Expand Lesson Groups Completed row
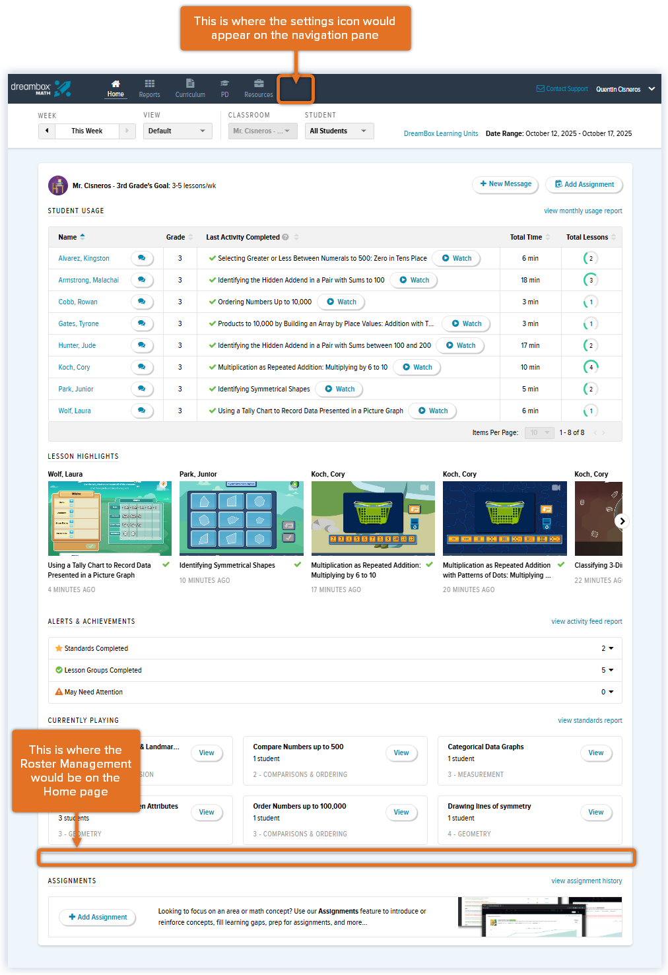 point(335,670)
